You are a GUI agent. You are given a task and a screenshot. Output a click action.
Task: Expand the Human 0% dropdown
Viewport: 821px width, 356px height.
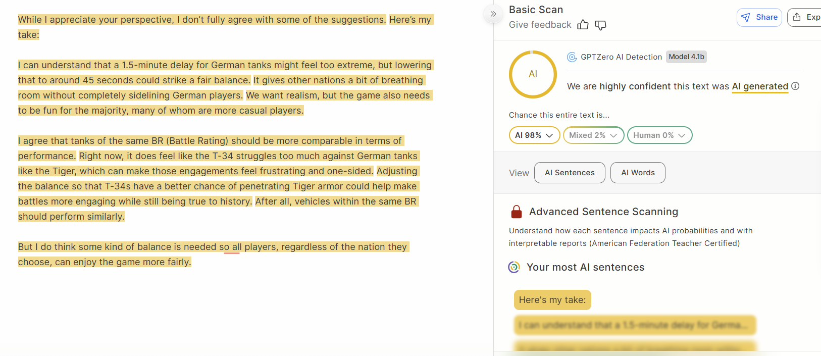(659, 135)
